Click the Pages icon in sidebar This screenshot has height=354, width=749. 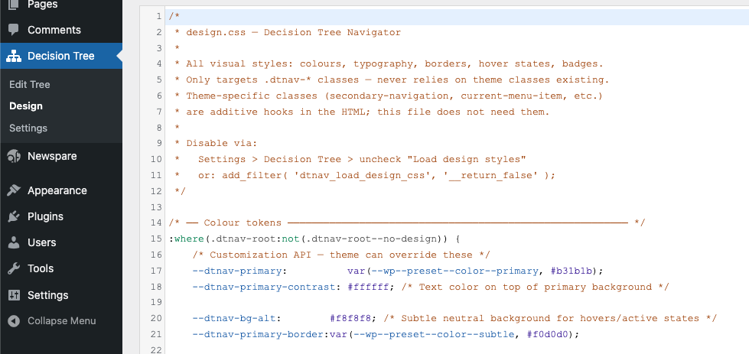point(14,5)
